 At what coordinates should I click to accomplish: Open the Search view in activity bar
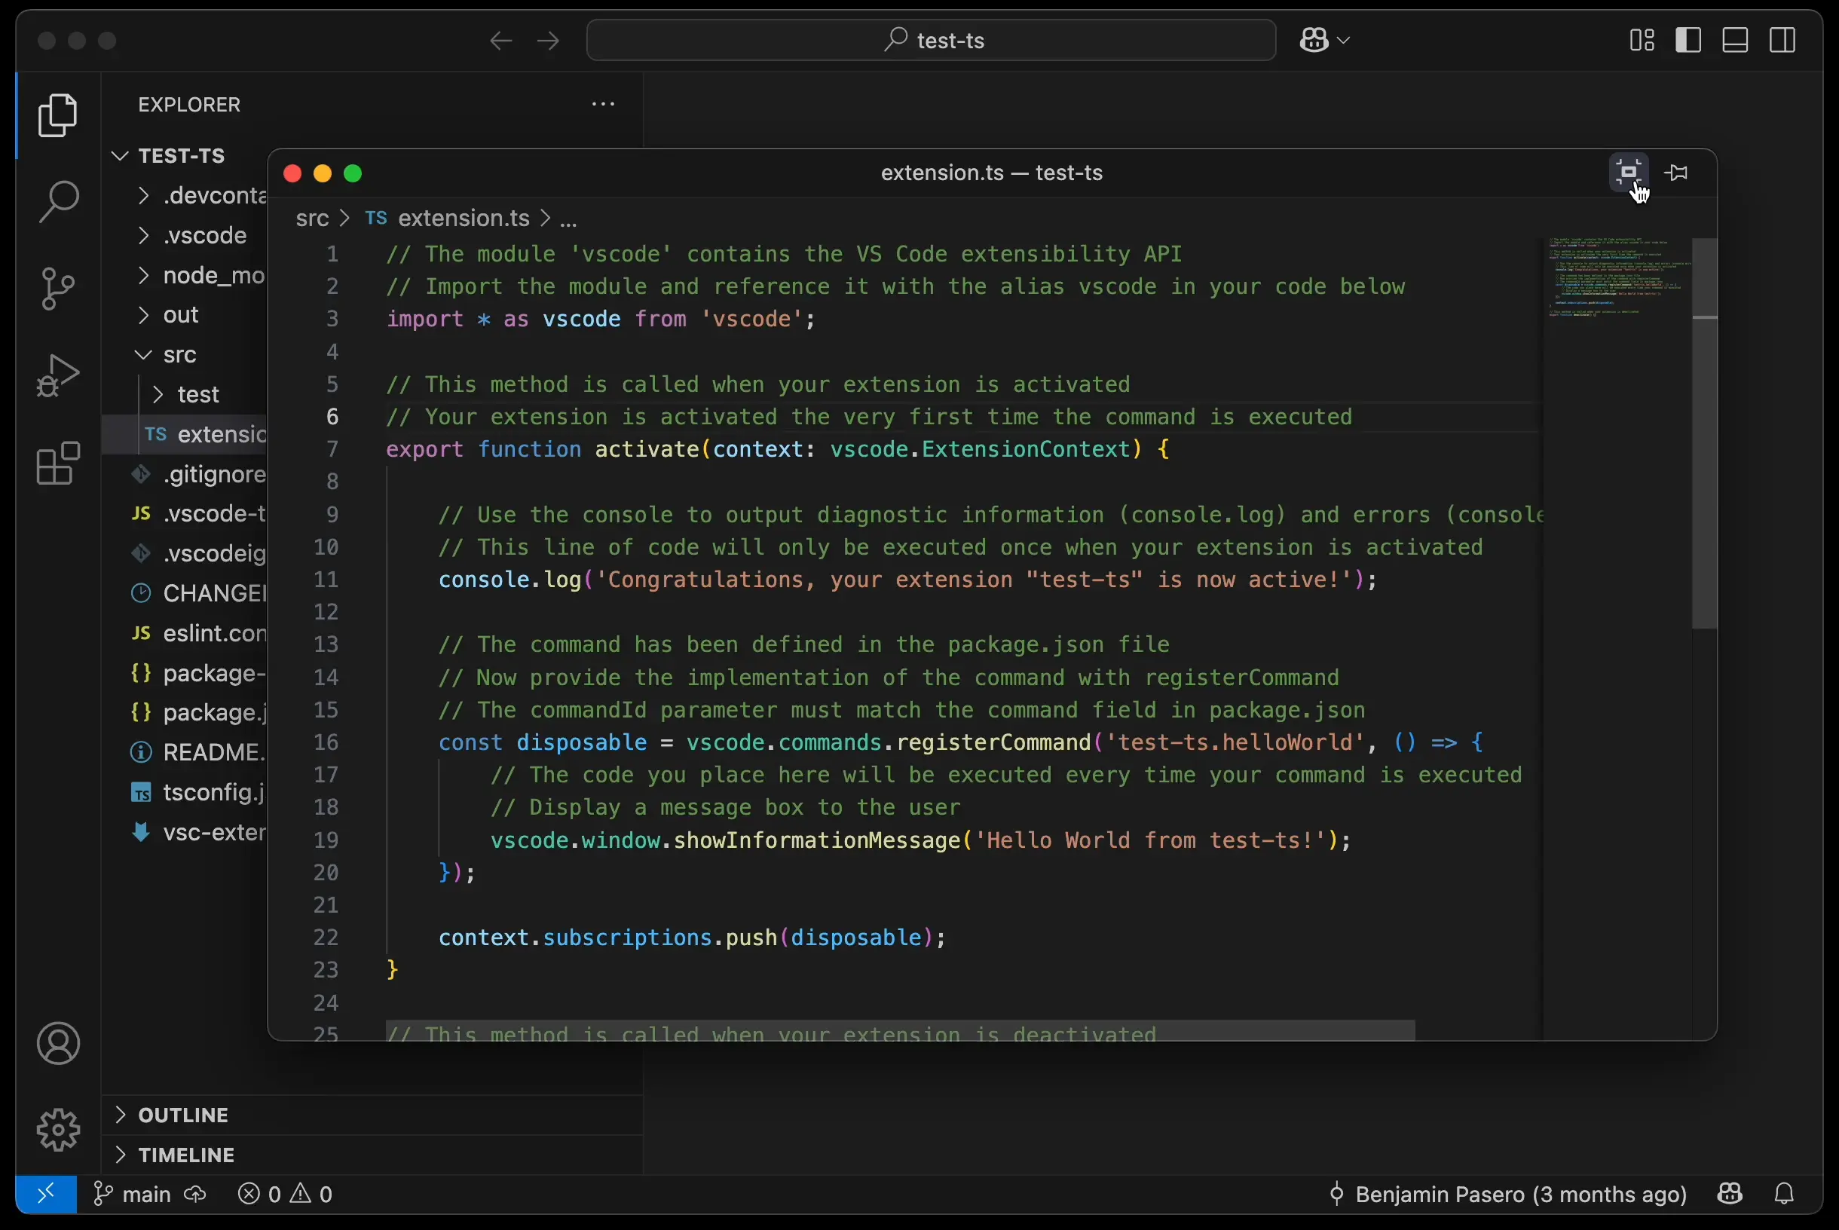[x=58, y=201]
